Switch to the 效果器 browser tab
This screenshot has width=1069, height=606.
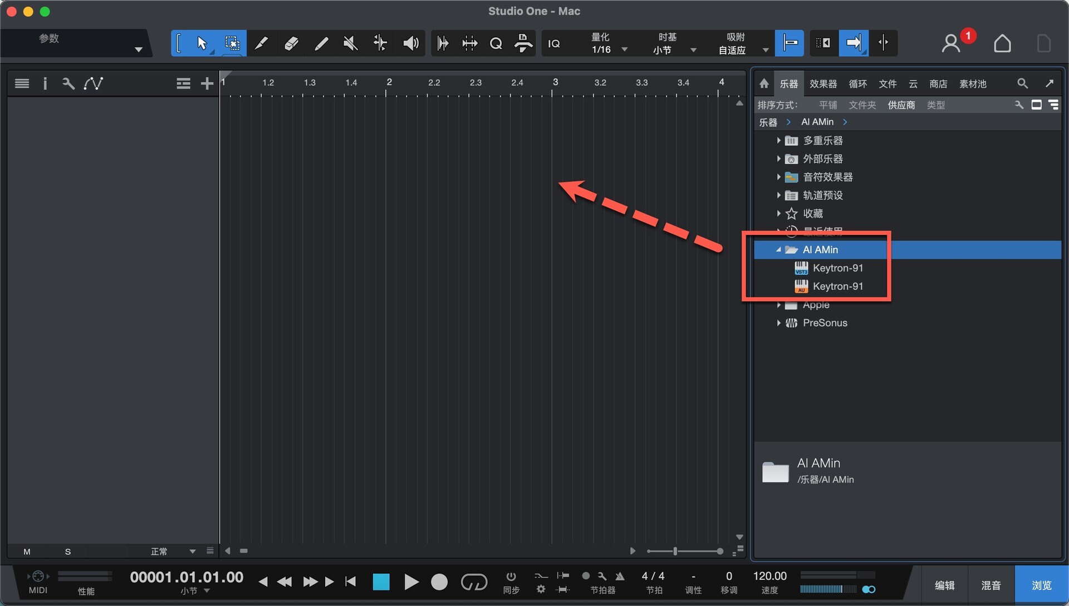(x=823, y=83)
